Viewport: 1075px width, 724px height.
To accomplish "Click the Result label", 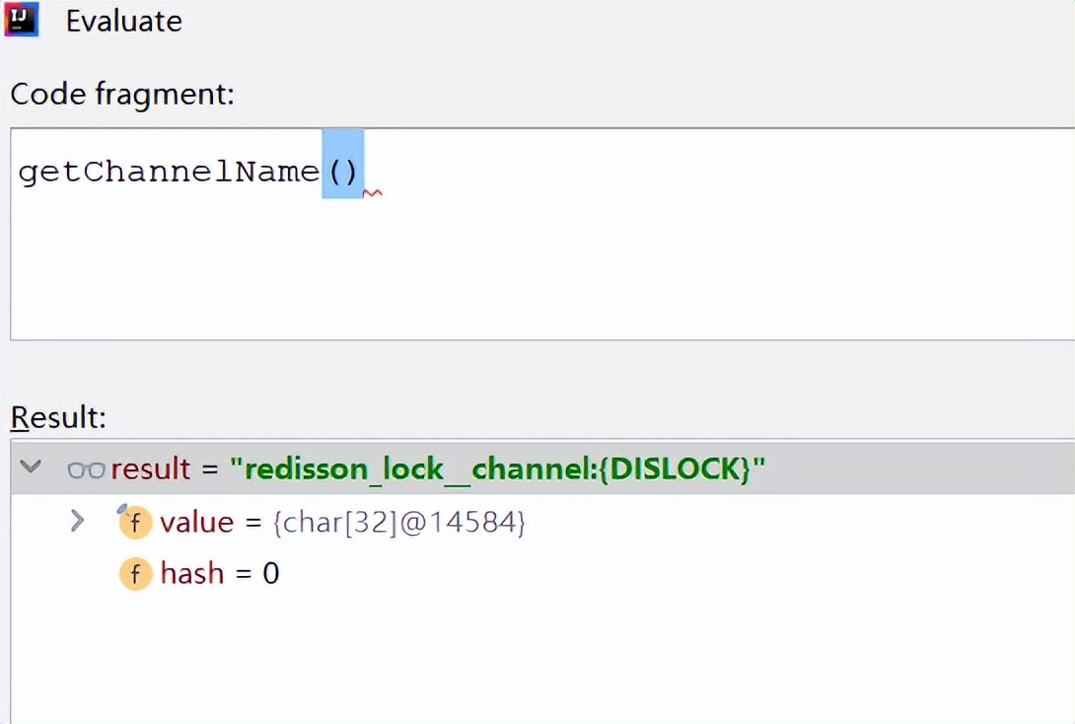I will 58,417.
